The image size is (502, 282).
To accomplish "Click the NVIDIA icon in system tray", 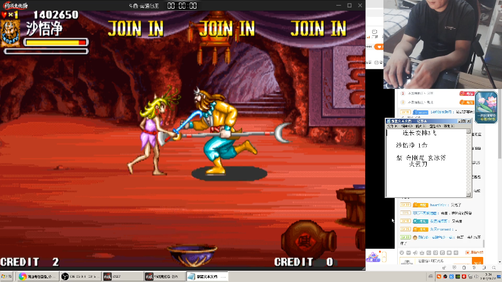I will 458,276.
